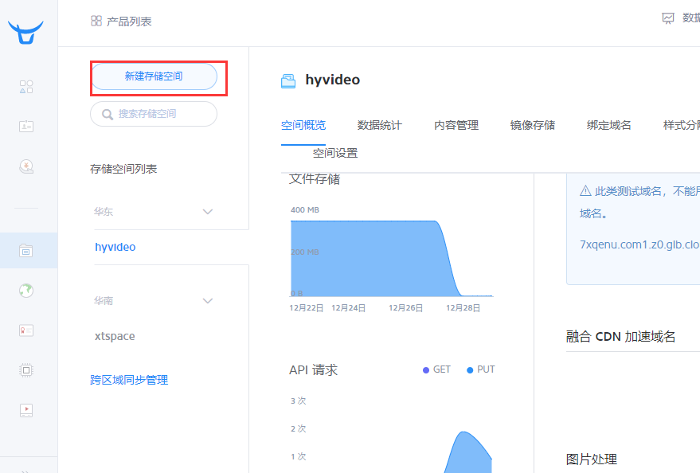
Task: Click the 3 次 axis label
Action: [x=298, y=401]
